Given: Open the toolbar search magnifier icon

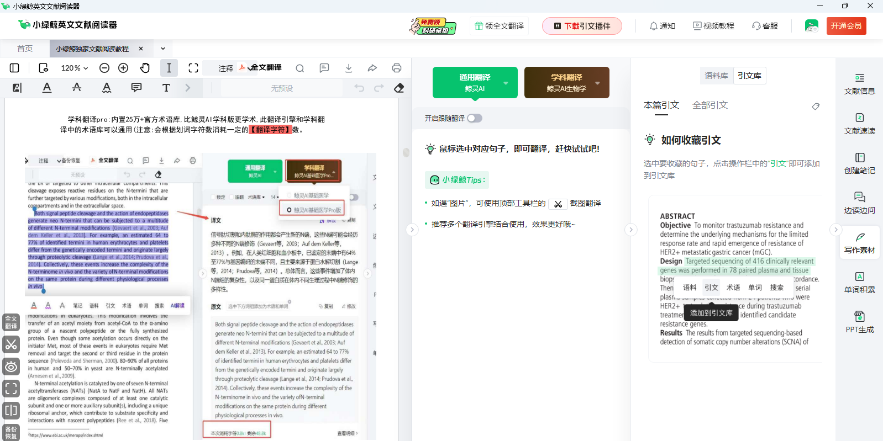Looking at the screenshot, I should 300,68.
